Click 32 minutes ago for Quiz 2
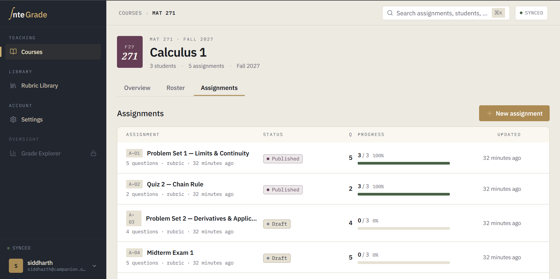The image size is (560, 279). point(502,189)
